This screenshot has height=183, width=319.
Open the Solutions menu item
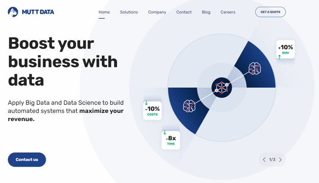point(129,12)
